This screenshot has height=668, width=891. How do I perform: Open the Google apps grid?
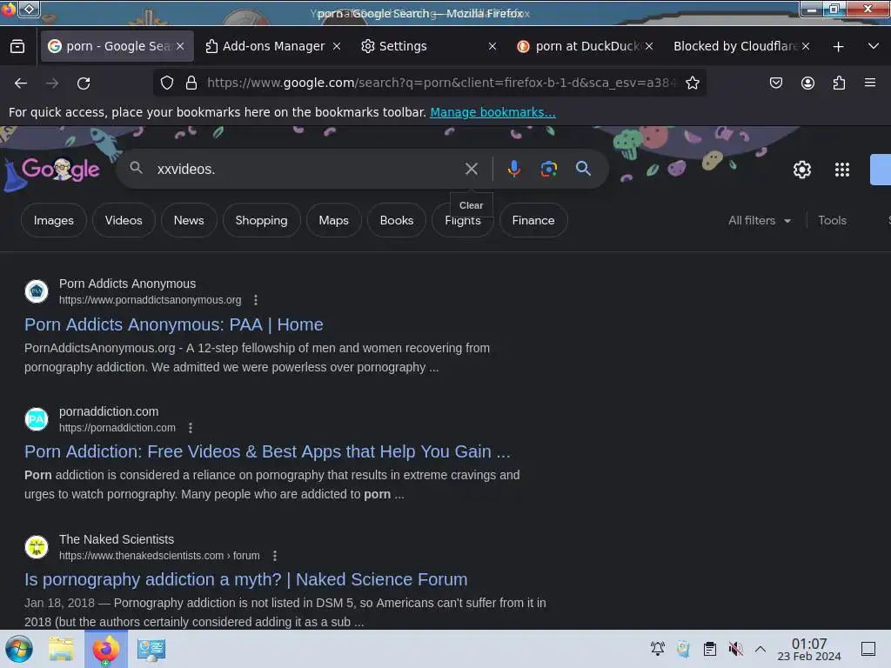841,170
